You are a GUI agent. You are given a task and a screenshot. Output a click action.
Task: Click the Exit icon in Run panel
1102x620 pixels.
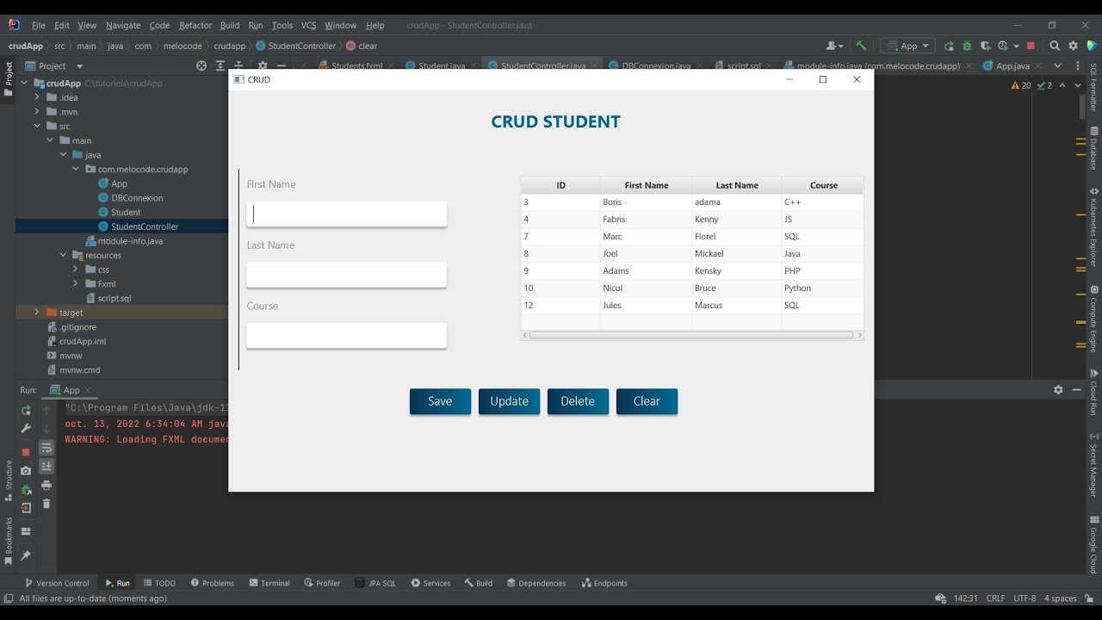26,508
